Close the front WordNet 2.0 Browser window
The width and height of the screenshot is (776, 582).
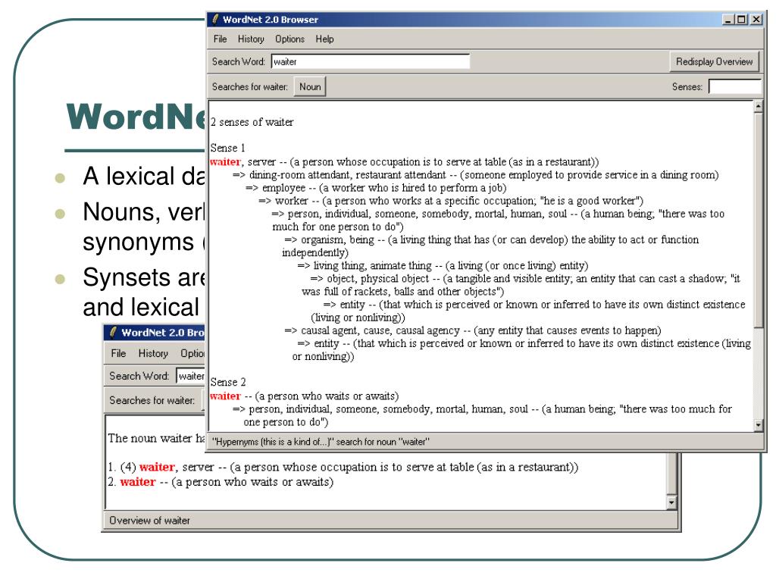pyautogui.click(x=756, y=20)
